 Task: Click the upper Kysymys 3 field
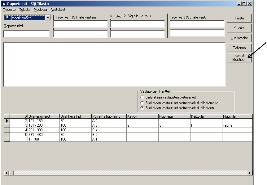197,24
